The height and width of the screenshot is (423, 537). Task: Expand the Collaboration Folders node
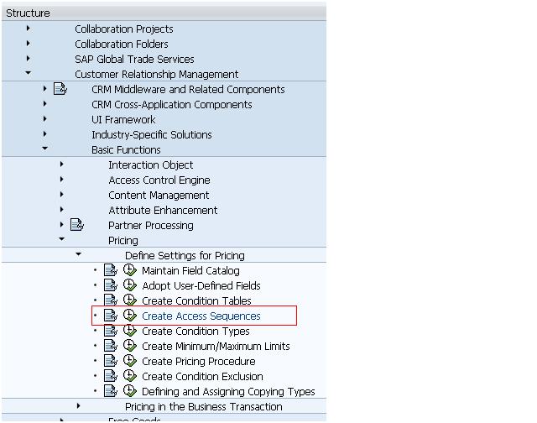pos(28,44)
